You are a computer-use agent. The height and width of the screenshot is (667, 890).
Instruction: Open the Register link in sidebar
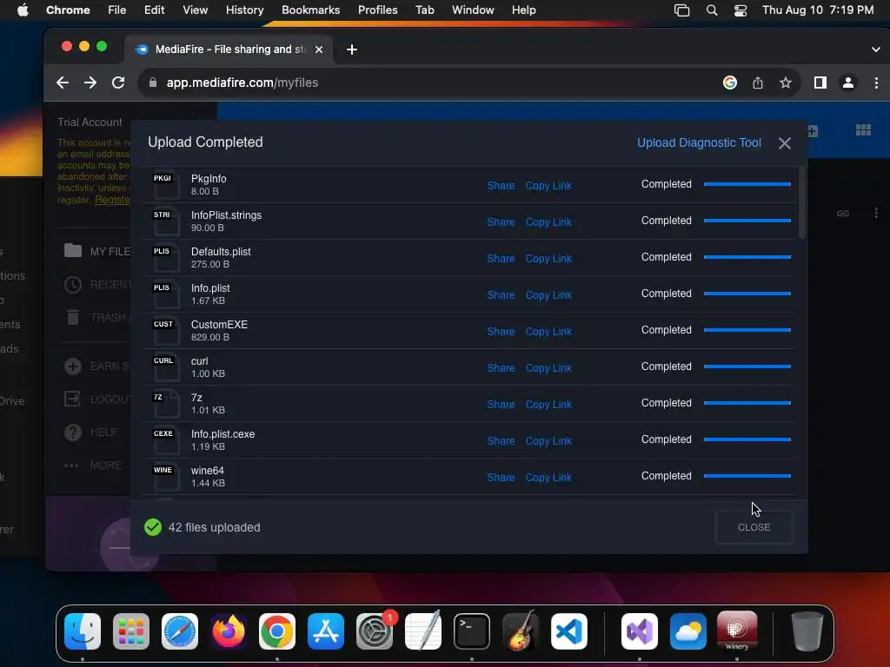(x=112, y=200)
